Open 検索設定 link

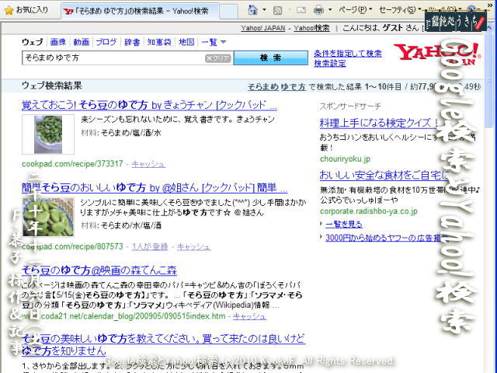(x=329, y=64)
